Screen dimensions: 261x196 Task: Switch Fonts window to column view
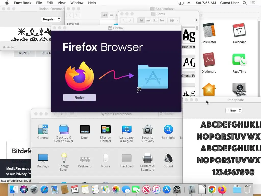pyautogui.click(x=155, y=20)
